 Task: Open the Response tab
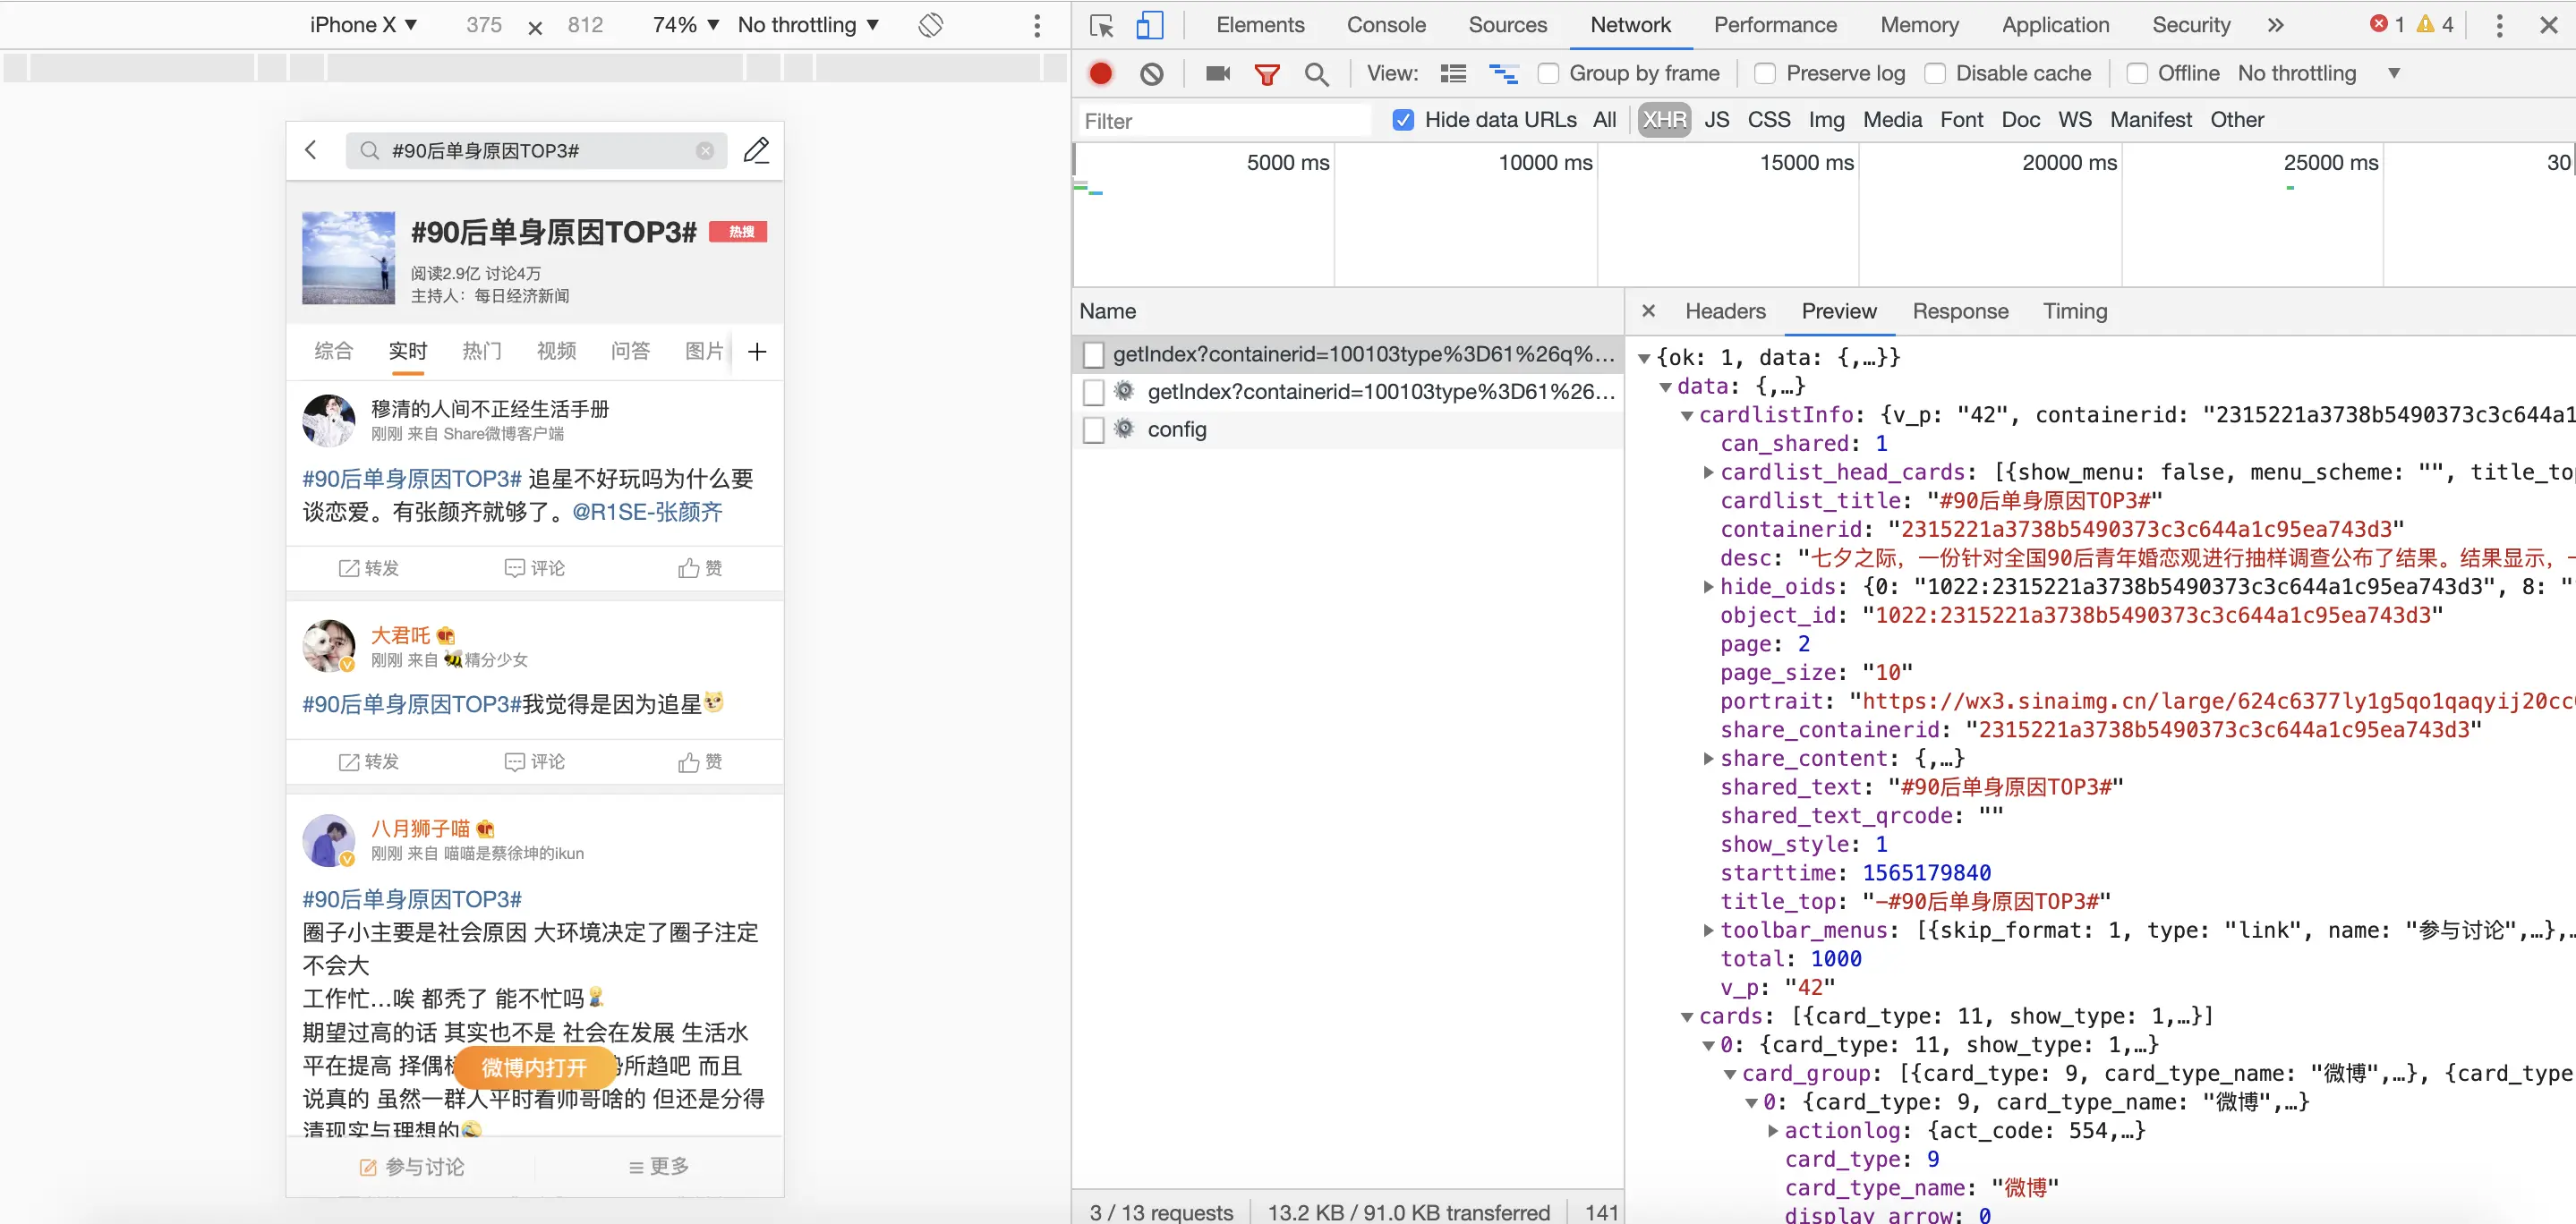pos(1959,311)
